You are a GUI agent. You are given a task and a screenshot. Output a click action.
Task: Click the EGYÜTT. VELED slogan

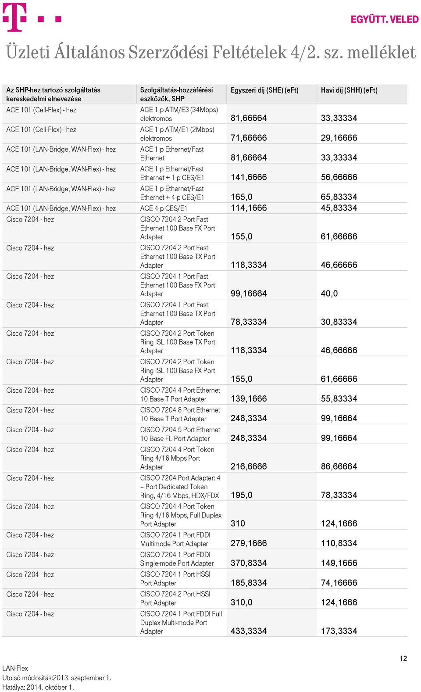(385, 19)
